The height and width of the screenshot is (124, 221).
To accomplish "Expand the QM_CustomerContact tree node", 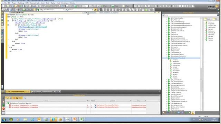I will tap(167, 54).
